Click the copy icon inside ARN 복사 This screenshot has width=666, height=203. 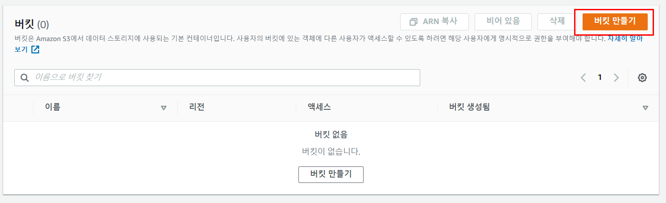coord(414,21)
